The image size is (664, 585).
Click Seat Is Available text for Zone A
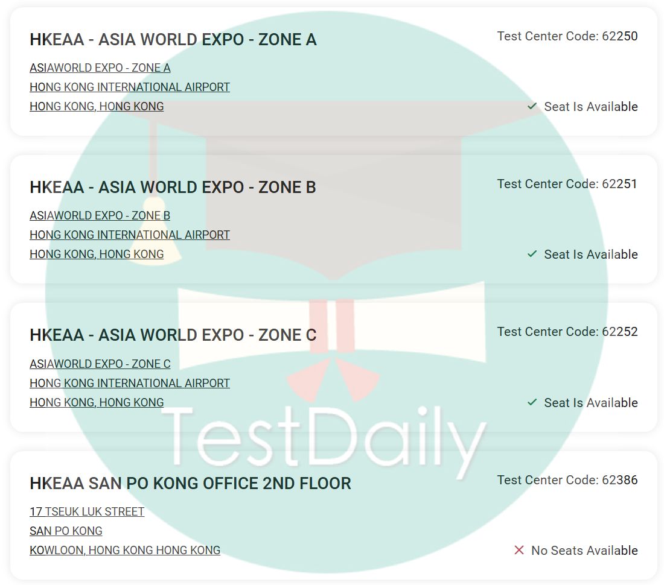pos(591,107)
